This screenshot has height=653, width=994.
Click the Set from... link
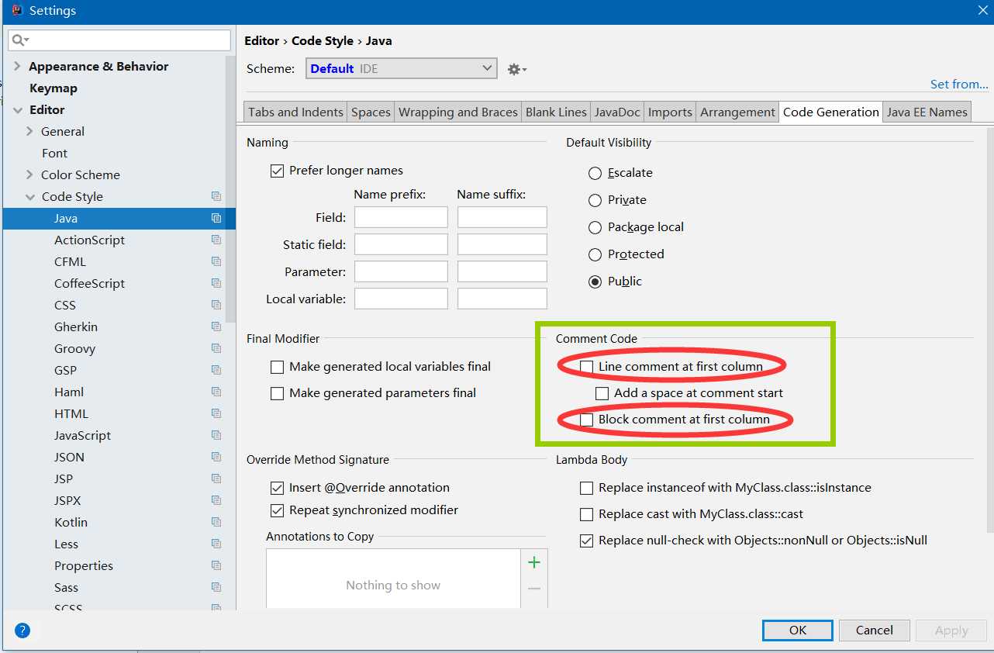click(959, 84)
